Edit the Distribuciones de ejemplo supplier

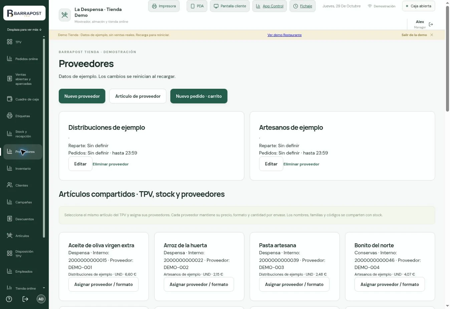tap(80, 164)
